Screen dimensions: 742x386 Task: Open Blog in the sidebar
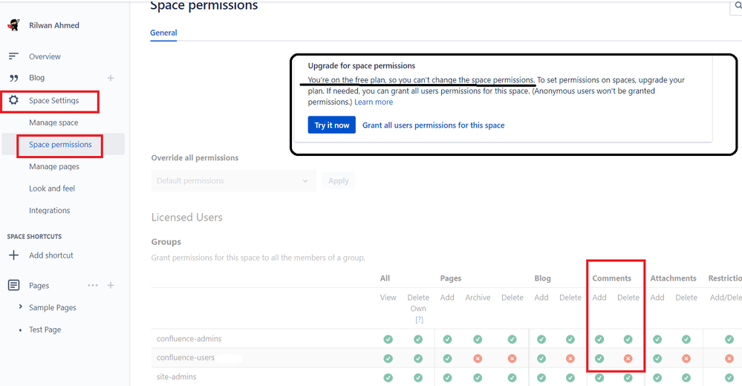tap(36, 78)
